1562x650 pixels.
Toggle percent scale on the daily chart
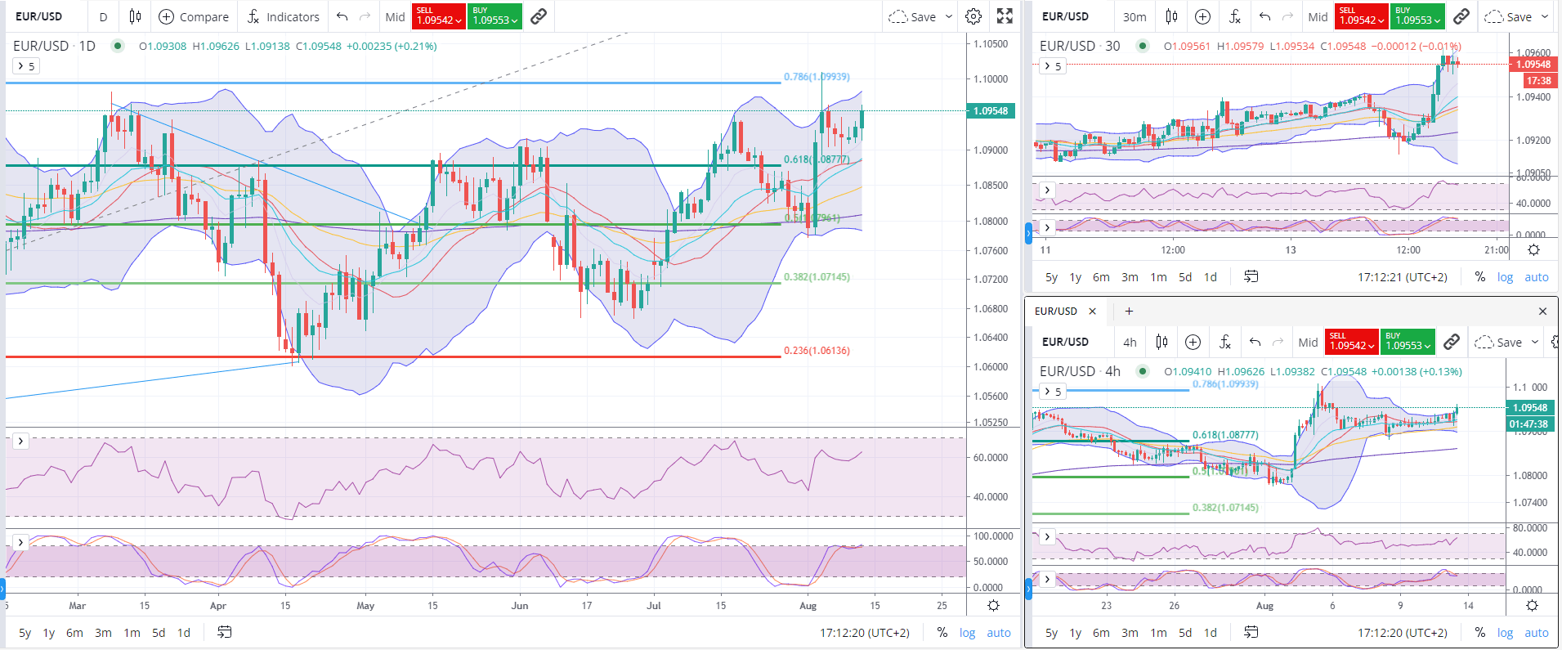(942, 633)
